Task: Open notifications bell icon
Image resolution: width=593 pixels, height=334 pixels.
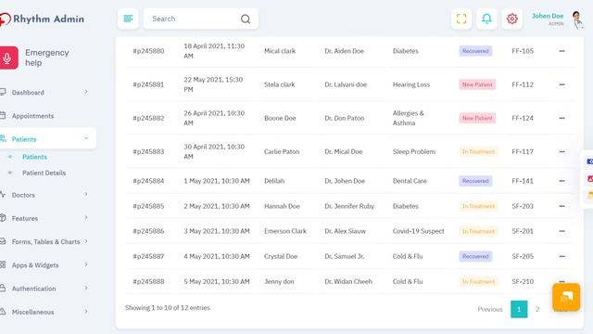Action: [486, 19]
